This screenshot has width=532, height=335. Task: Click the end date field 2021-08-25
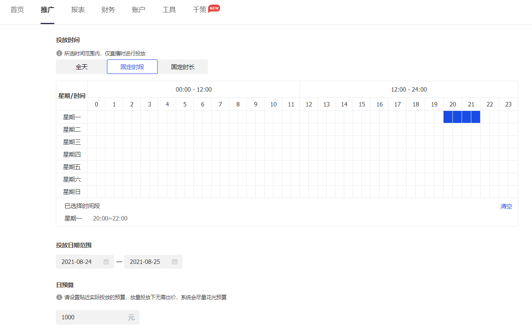(x=153, y=261)
